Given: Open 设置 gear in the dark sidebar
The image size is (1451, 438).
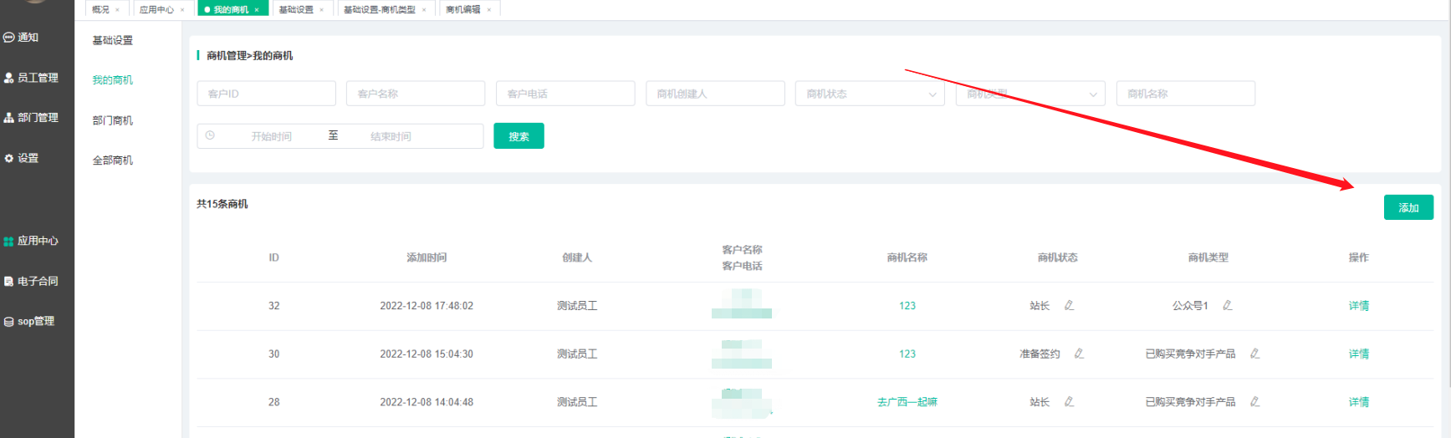Looking at the screenshot, I should tap(21, 158).
